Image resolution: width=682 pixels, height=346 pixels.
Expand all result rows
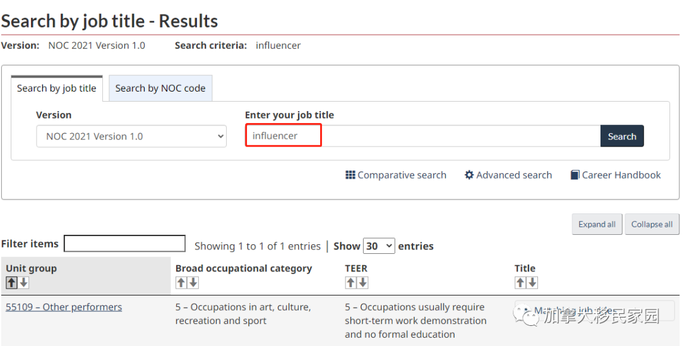pos(597,224)
